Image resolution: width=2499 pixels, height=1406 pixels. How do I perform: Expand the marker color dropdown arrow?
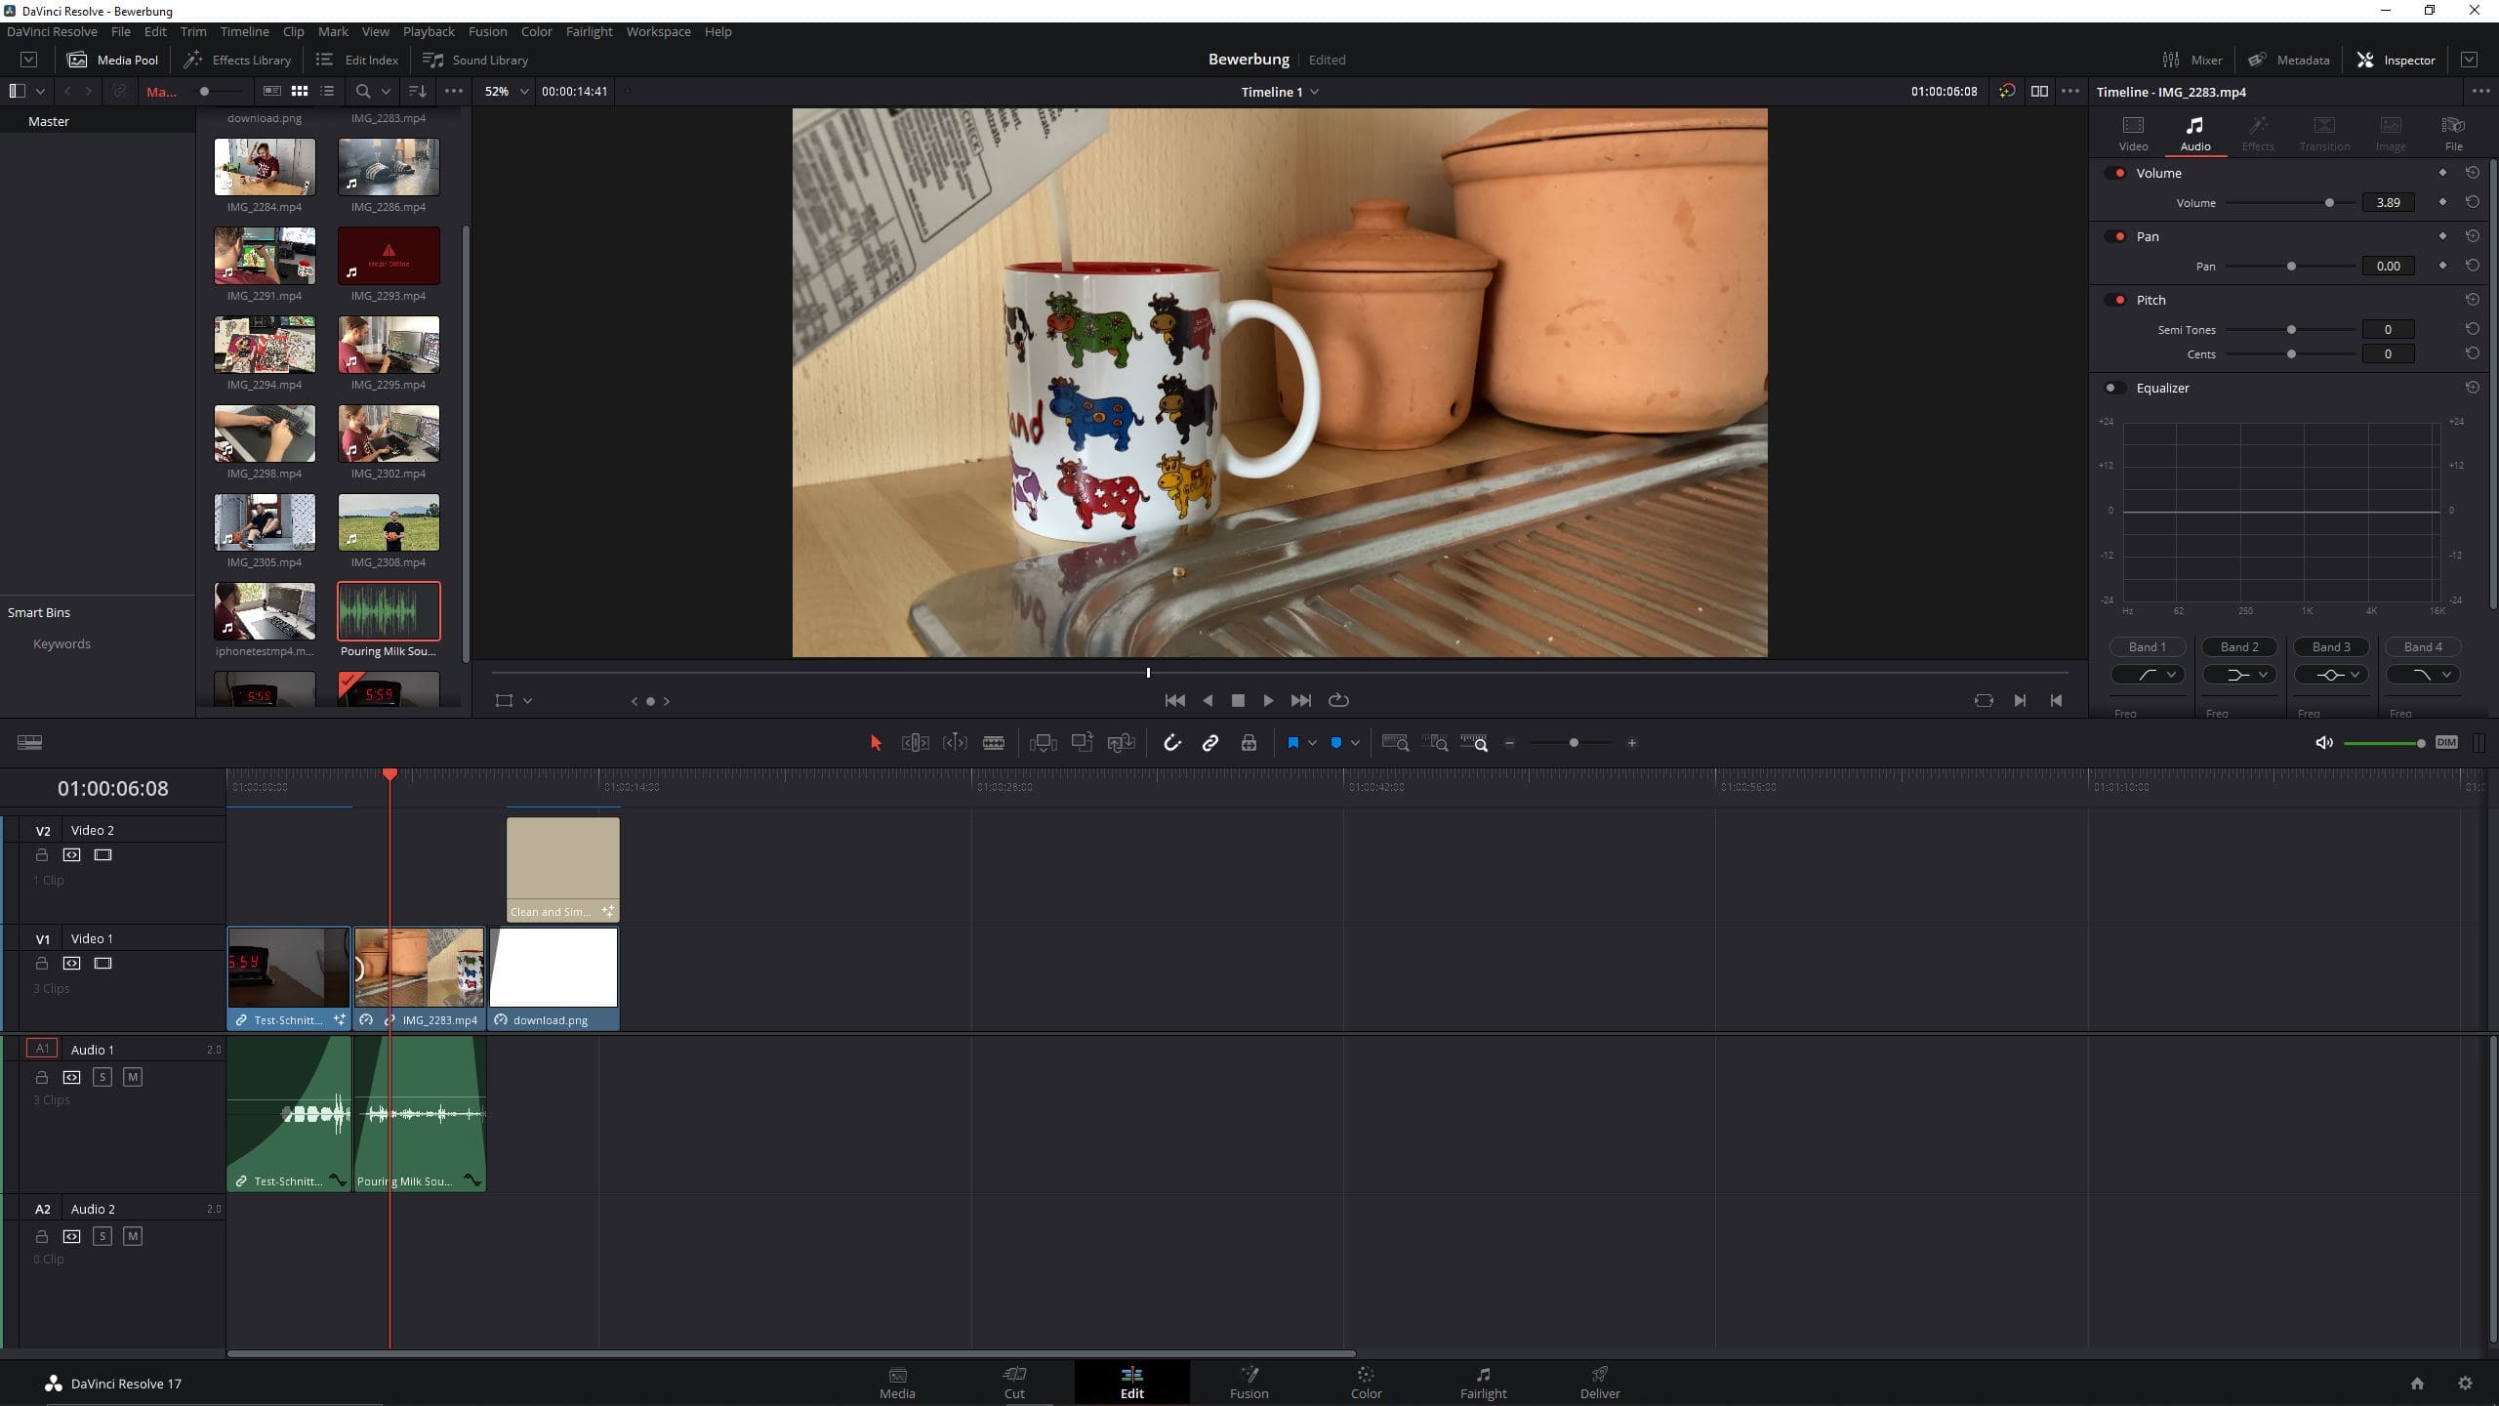[1355, 743]
